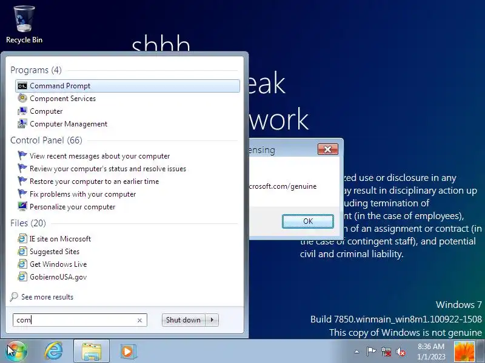Open Computer Management result
The image size is (485, 363).
[69, 124]
